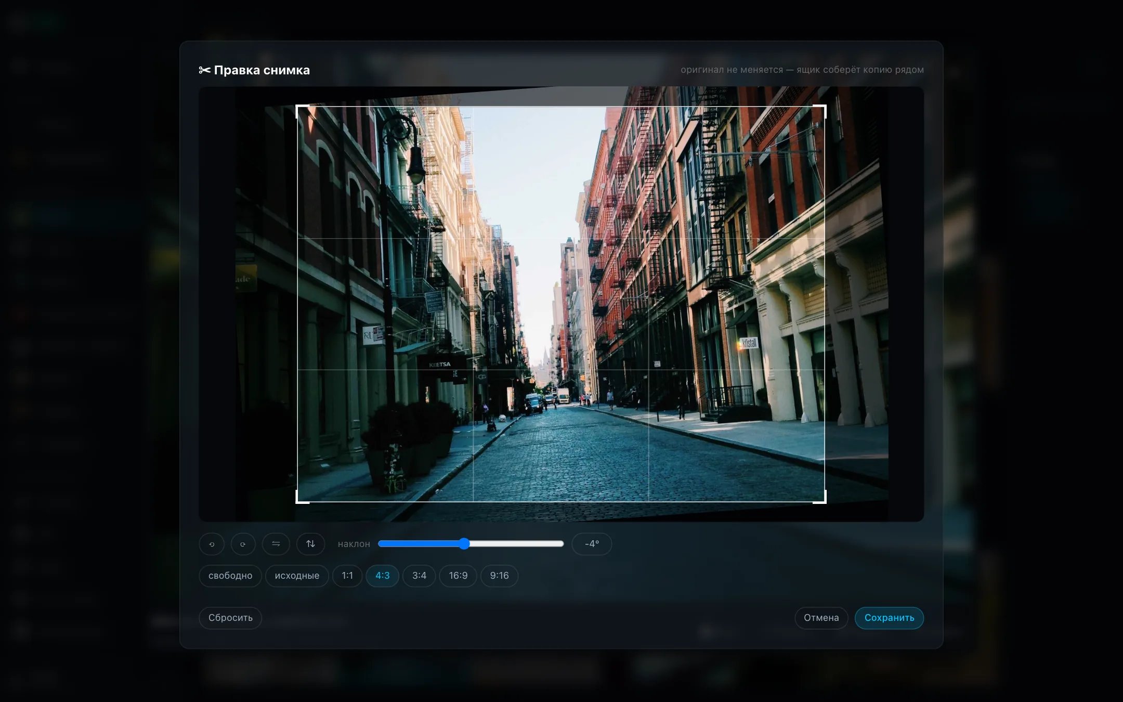The width and height of the screenshot is (1123, 702).
Task: Choose the 16:9 aspect ratio
Action: click(458, 576)
